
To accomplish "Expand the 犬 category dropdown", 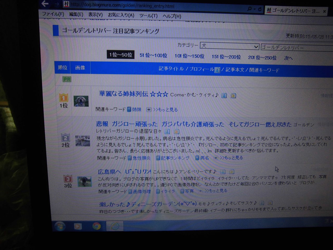I will tap(229, 46).
